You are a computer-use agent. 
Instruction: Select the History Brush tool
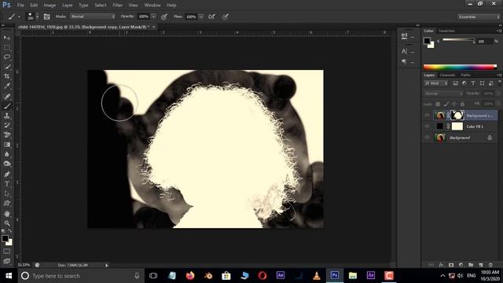pyautogui.click(x=7, y=126)
